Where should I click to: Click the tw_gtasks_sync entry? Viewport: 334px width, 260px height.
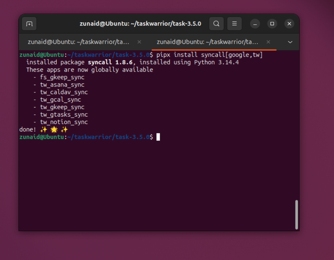coord(64,114)
